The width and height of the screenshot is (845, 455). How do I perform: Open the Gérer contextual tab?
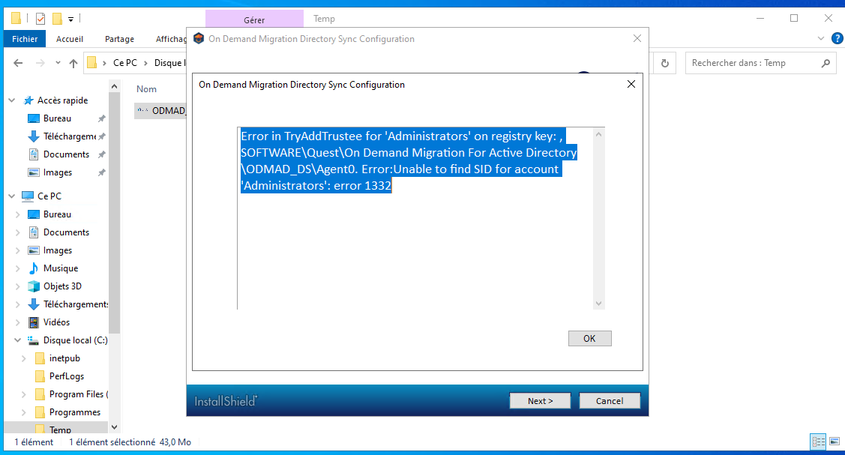coord(254,19)
